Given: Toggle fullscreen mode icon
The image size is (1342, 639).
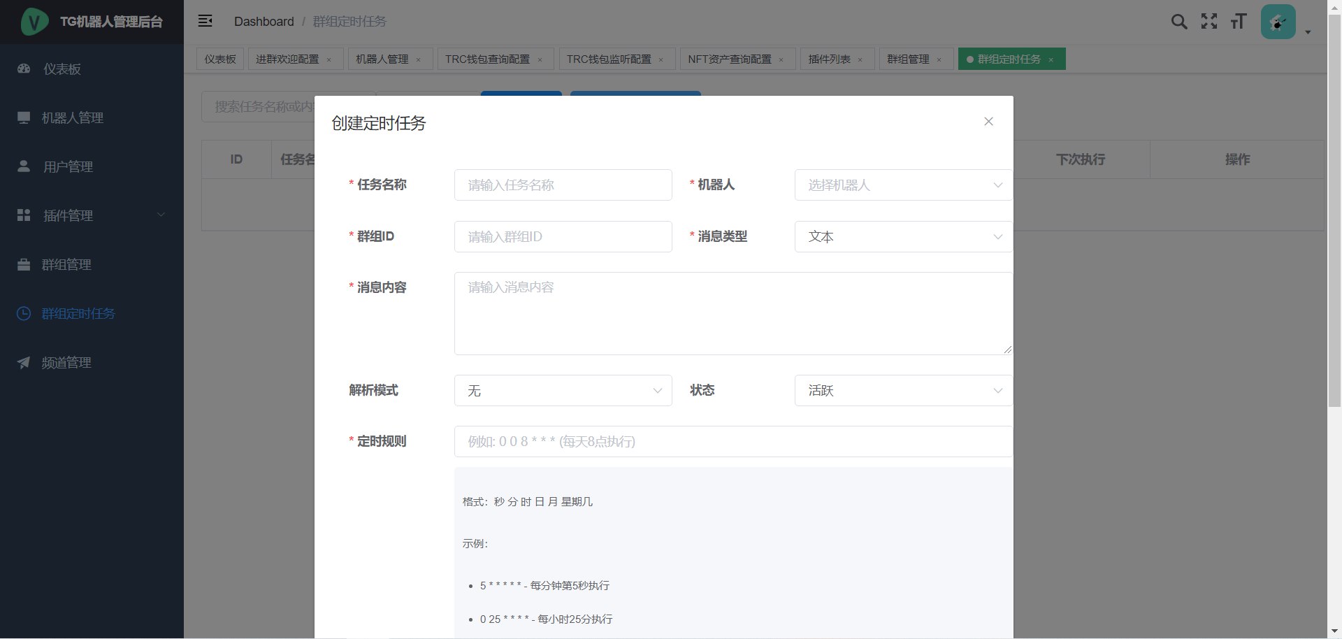Looking at the screenshot, I should [1208, 22].
